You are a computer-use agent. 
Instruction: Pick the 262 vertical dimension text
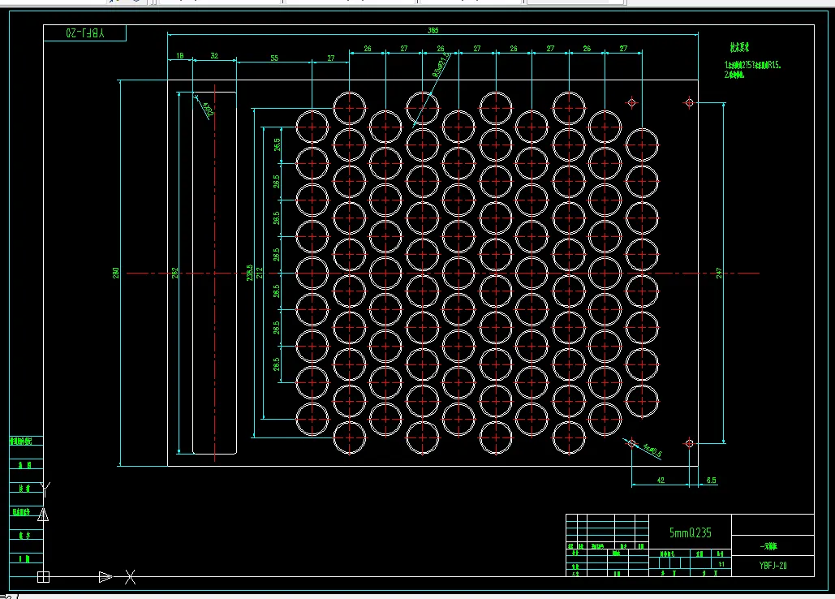coord(174,274)
